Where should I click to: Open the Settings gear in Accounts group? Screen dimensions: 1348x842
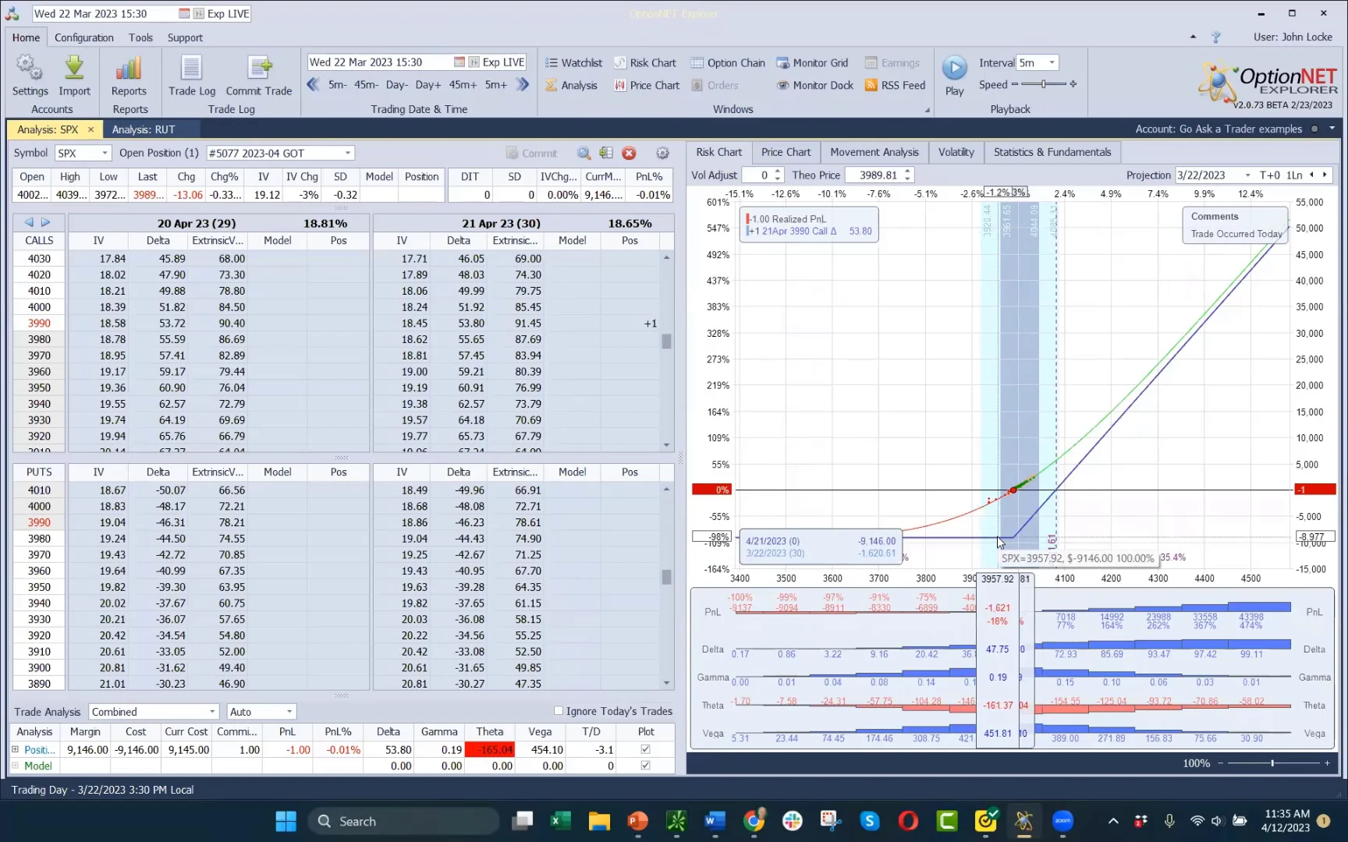coord(30,75)
